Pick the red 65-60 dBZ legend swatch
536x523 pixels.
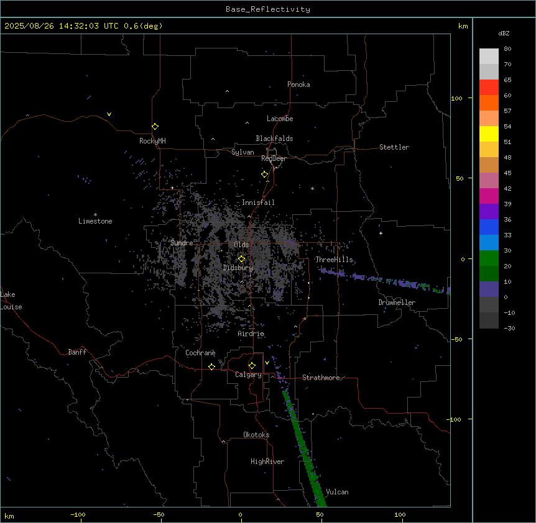[x=489, y=88]
